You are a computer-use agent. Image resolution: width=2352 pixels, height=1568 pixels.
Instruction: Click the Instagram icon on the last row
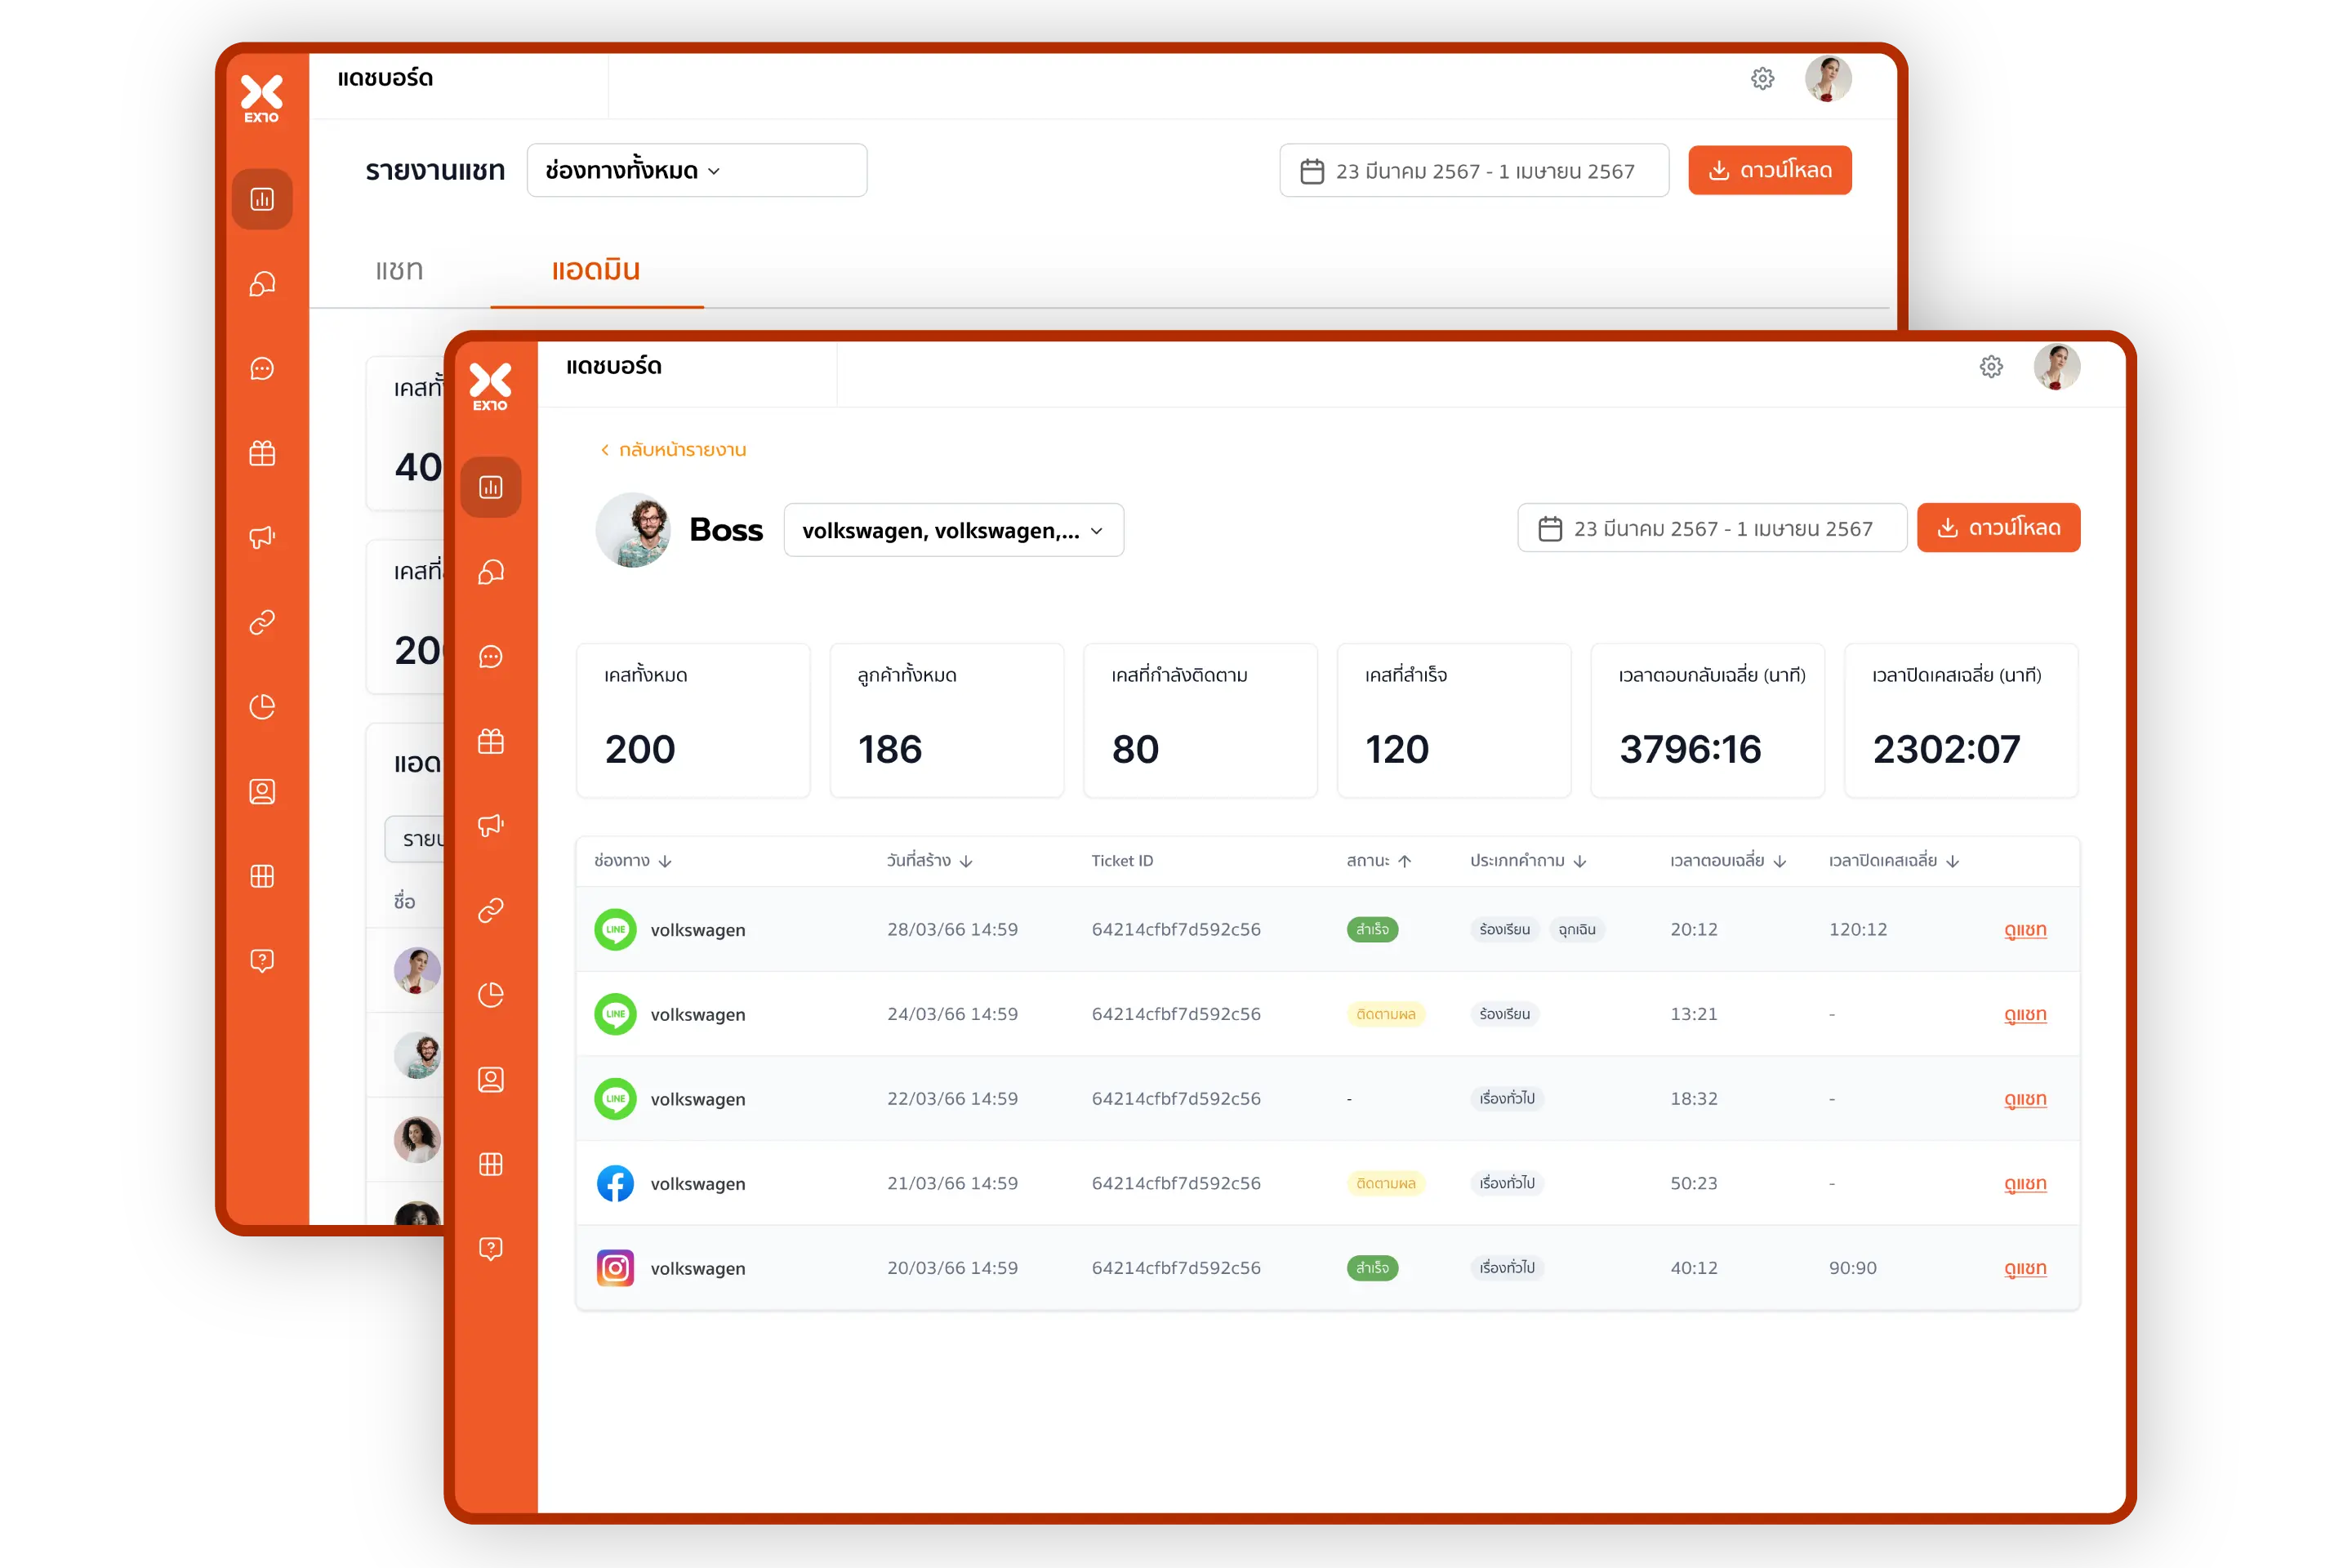pos(615,1268)
